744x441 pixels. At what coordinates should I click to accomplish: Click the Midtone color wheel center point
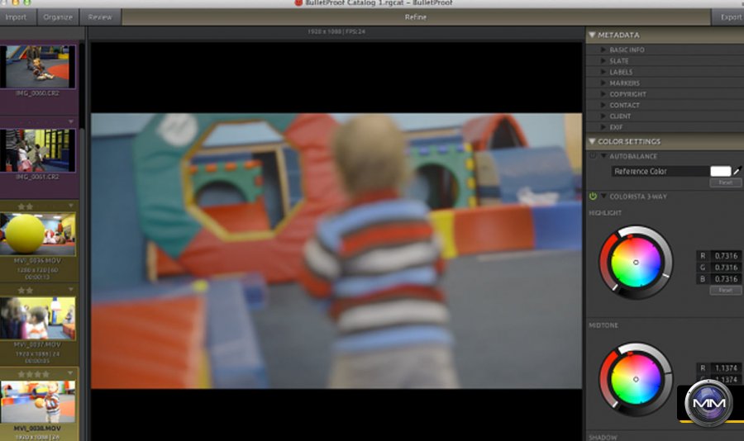636,379
